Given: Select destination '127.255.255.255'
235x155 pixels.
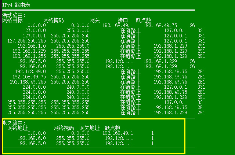Looking at the screenshot, I should click(x=27, y=41).
